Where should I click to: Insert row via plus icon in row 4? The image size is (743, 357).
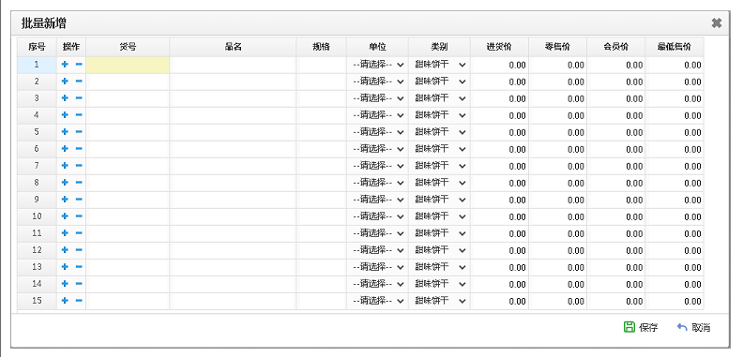tap(65, 115)
